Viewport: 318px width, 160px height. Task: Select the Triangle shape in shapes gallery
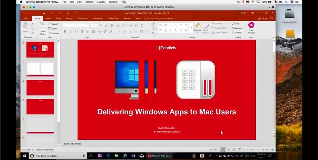165,30
